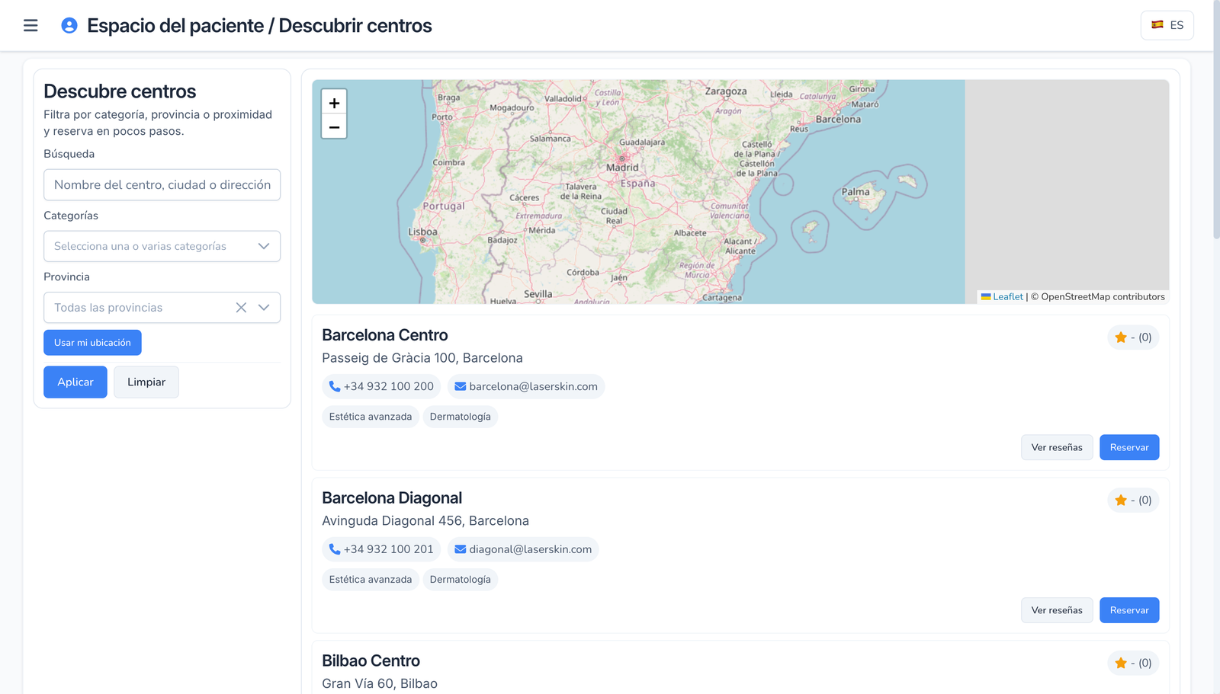This screenshot has height=694, width=1220.
Task: Select the Barcelona Centro title
Action: [x=385, y=335]
